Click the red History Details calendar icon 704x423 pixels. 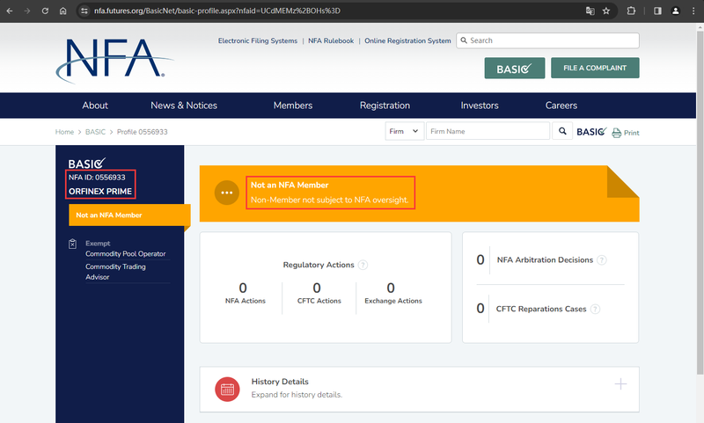pyautogui.click(x=228, y=388)
